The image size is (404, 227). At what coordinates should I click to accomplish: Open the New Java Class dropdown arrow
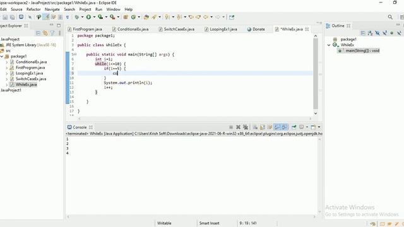point(139,17)
